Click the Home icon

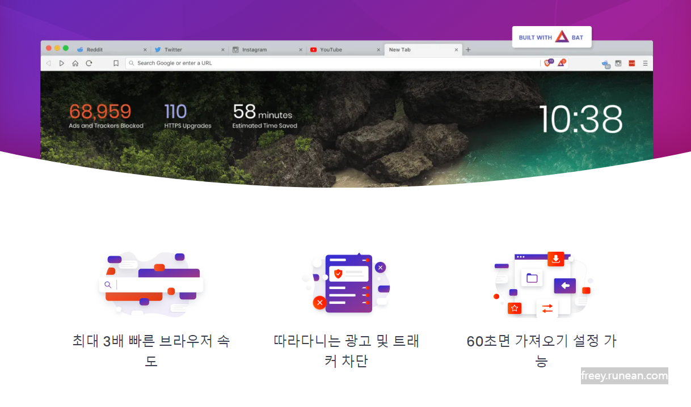75,63
